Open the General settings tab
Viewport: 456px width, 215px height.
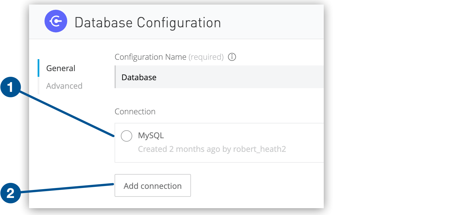point(61,68)
